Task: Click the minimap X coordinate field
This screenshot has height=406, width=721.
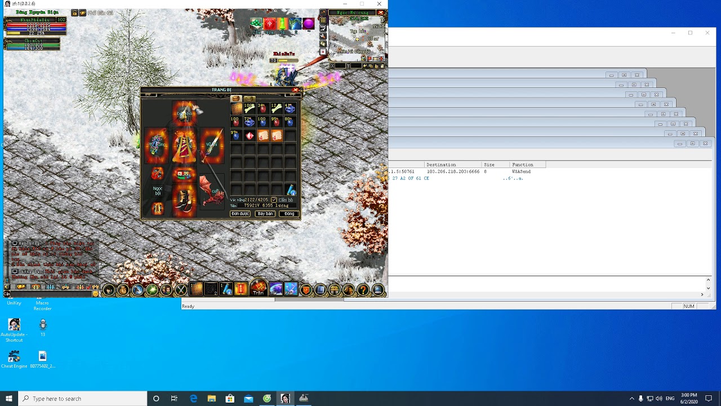Action: pyautogui.click(x=340, y=66)
